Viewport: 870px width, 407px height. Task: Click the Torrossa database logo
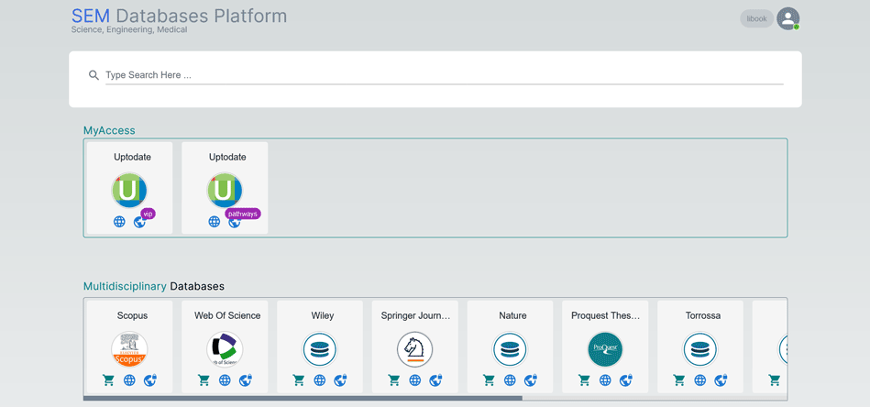tap(700, 349)
